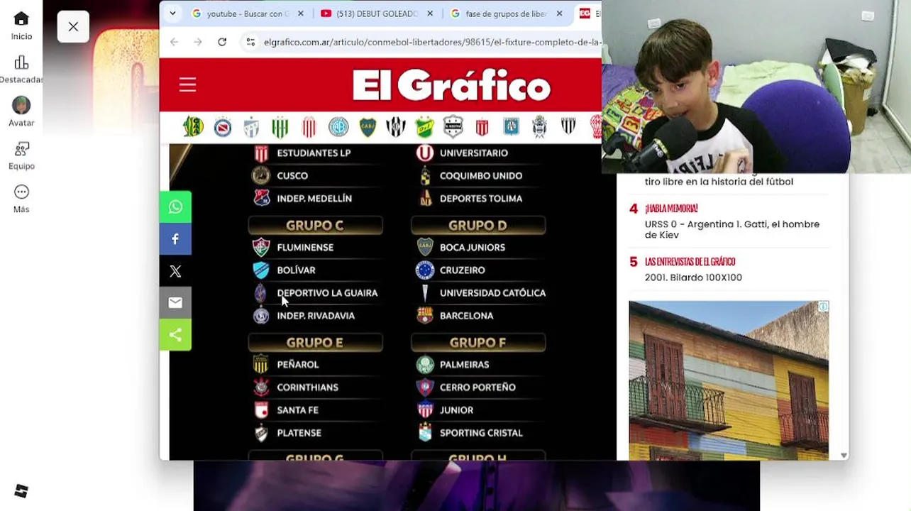This screenshot has height=511, width=911.
Task: Click 'BOCA JUNIORS' in Grupo D
Action: click(x=473, y=248)
